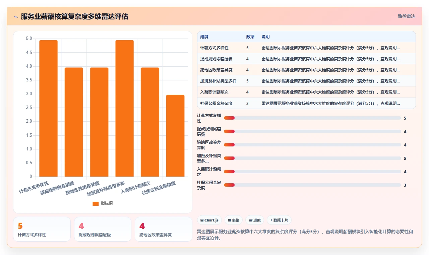Open the 计薪方式多样性 stat card showing 5
The height and width of the screenshot is (255, 429).
pyautogui.click(x=42, y=229)
